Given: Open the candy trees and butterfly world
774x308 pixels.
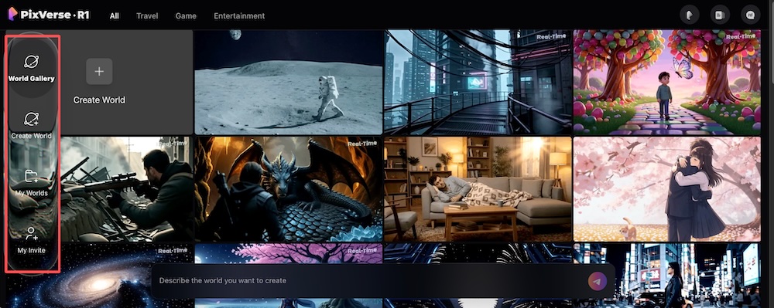Looking at the screenshot, I should 667,82.
